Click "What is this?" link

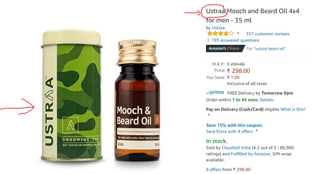293,109
